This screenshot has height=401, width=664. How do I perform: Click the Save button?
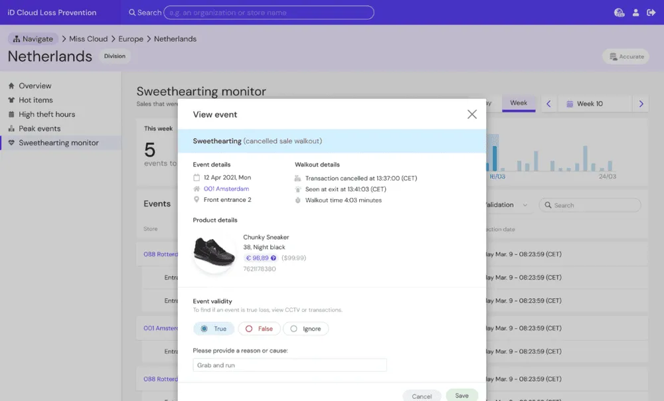[x=461, y=396]
